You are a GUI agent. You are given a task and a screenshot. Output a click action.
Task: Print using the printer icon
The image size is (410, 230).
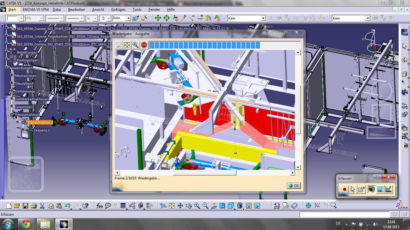pos(34,206)
